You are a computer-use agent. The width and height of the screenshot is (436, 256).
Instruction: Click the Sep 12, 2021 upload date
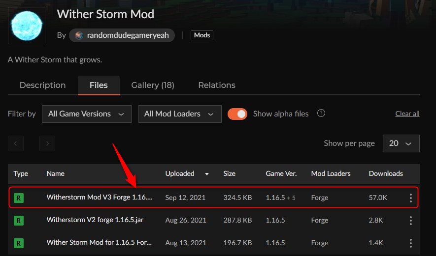pyautogui.click(x=185, y=198)
